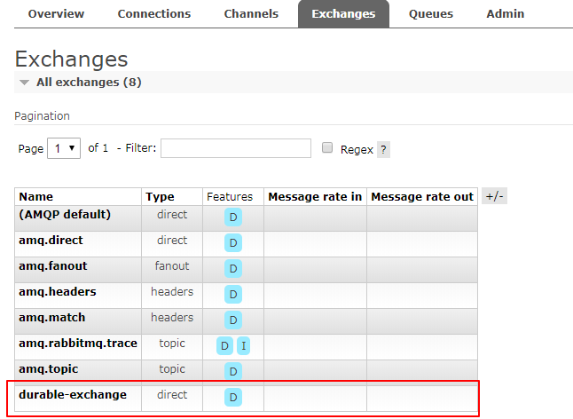Click the I badge for amq.rabbitmq.trace
The width and height of the screenshot is (573, 419).
pos(243,346)
